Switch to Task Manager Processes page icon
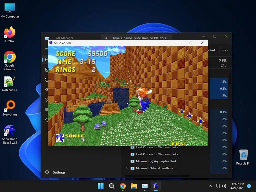256x192 pixels. click(x=46, y=59)
